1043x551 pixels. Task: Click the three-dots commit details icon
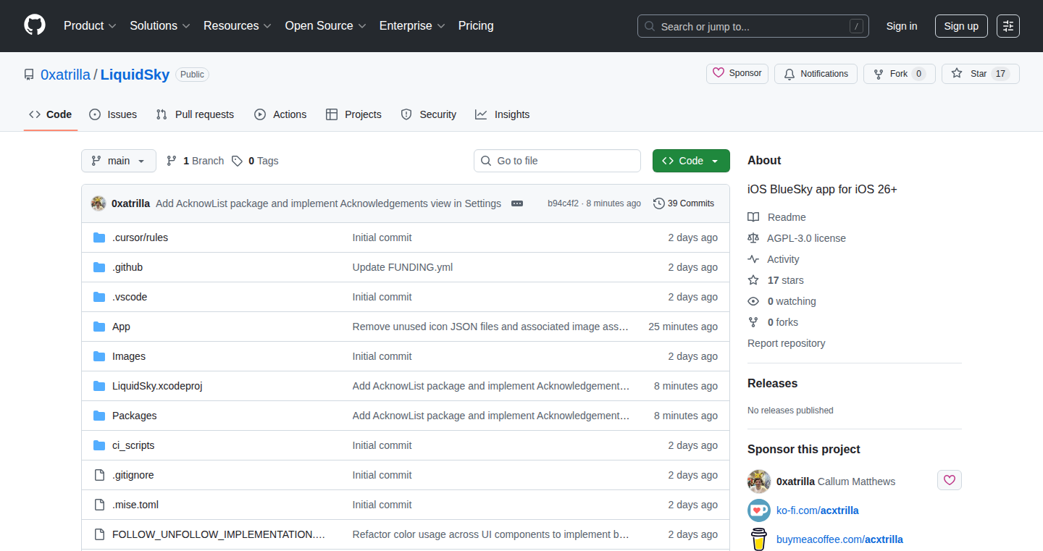point(517,203)
